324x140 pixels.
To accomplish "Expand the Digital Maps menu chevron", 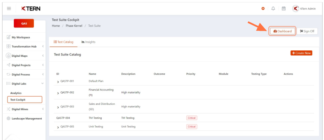I will [43, 56].
